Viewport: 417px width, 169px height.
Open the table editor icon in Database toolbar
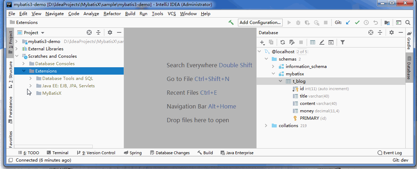click(313, 42)
